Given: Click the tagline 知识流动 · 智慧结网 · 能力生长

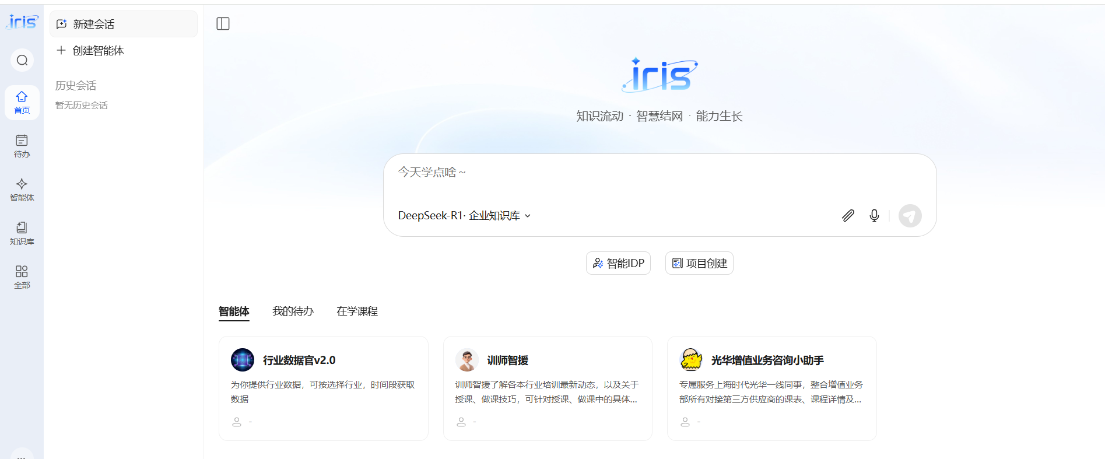Looking at the screenshot, I should click(x=660, y=116).
